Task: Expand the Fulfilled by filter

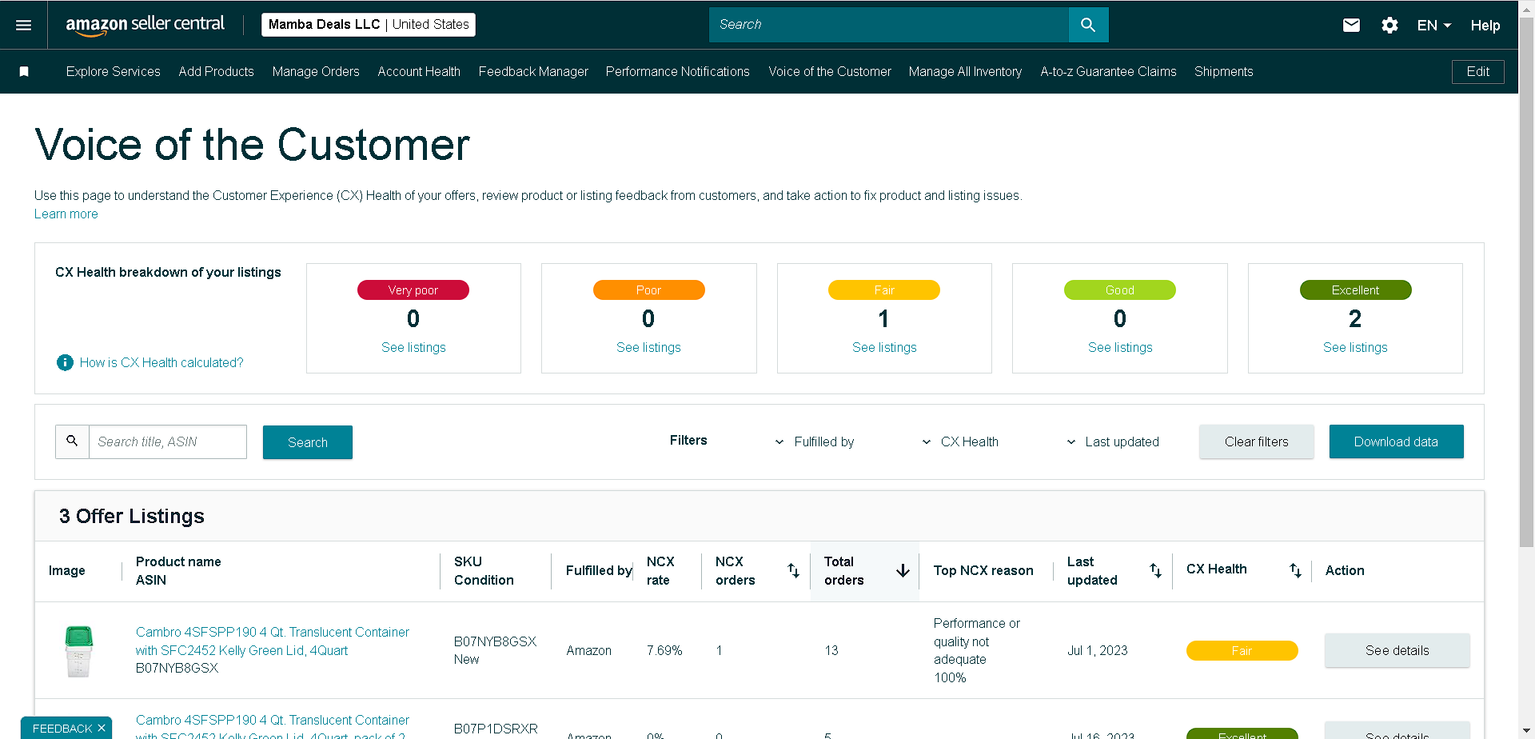Action: coord(815,441)
